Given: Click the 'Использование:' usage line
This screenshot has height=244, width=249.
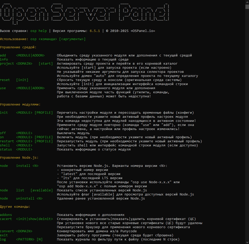Looking at the screenshot, I should 43,39.
